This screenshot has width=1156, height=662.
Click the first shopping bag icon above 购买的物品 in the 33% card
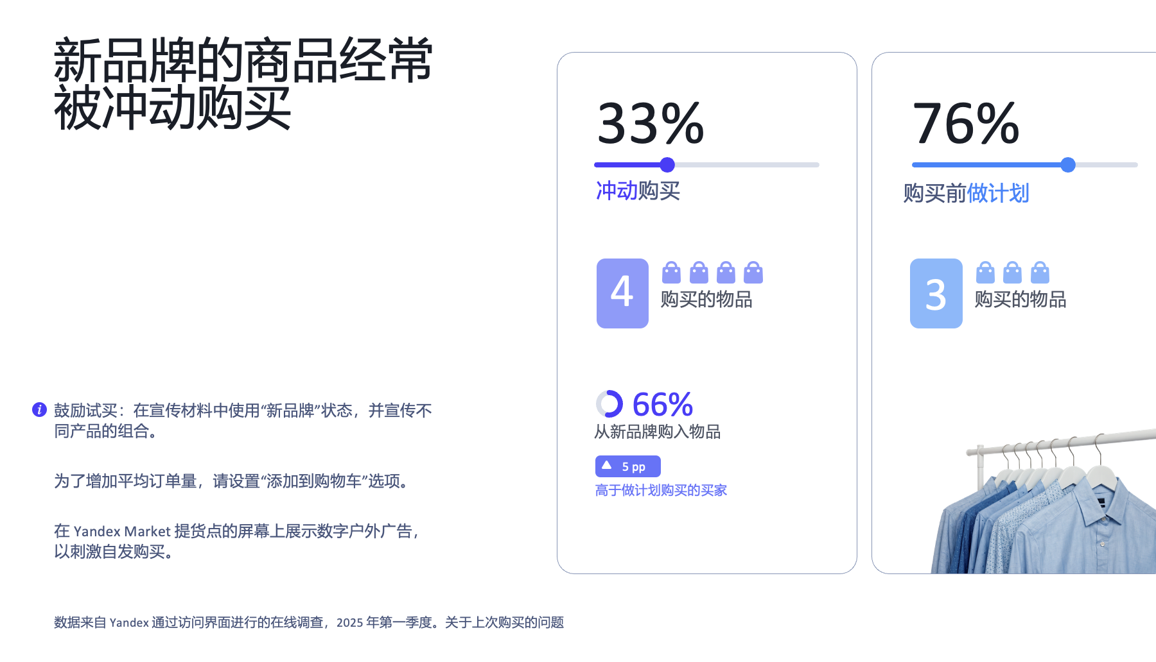(x=671, y=273)
